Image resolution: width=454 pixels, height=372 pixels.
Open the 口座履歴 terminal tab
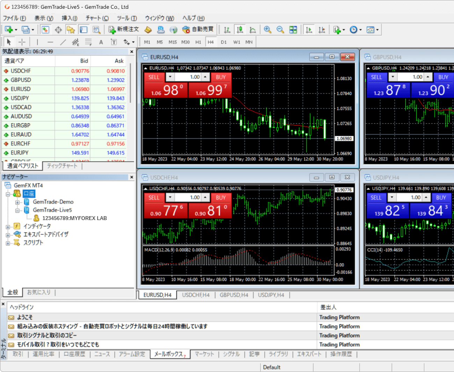pos(74,354)
